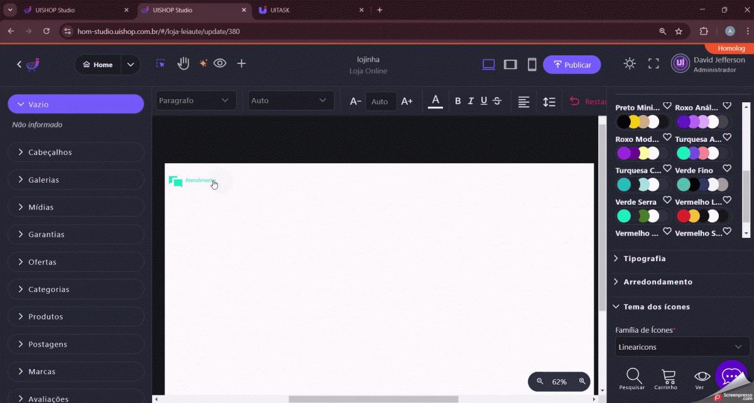
Task: Switch to mobile device preview
Action: click(532, 64)
